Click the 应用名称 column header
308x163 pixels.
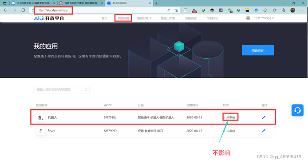tap(42, 105)
